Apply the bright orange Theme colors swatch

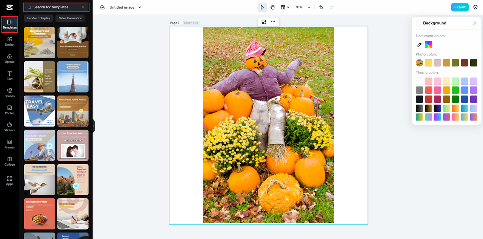coord(446,90)
